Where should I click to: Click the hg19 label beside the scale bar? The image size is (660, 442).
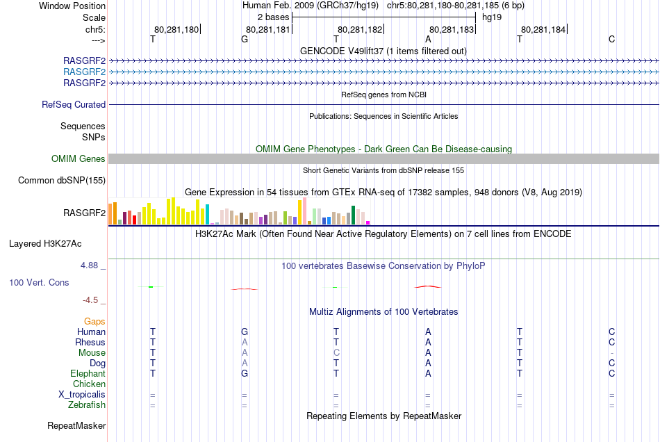[492, 17]
